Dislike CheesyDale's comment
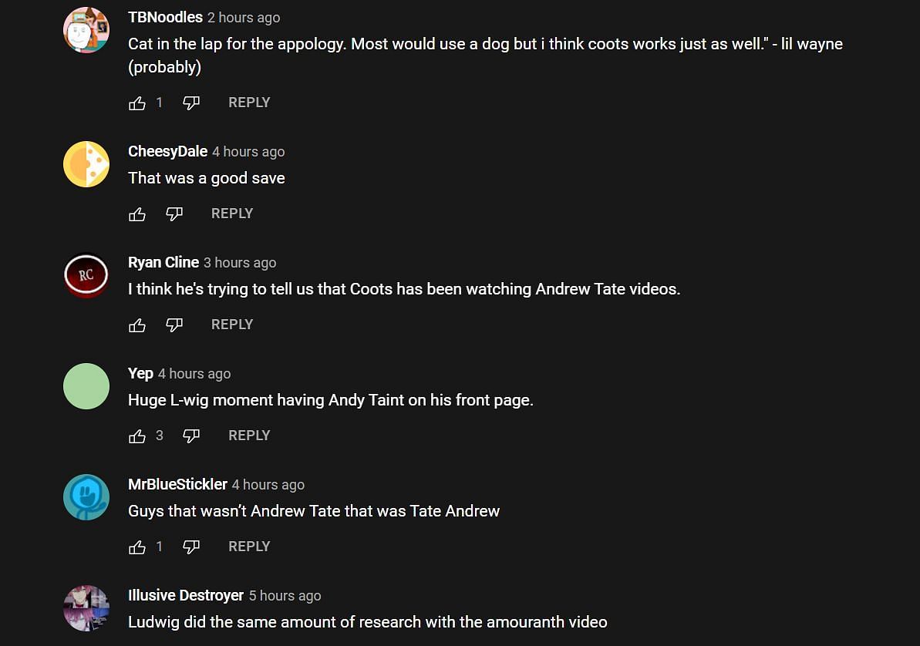This screenshot has width=920, height=646. pyautogui.click(x=174, y=214)
